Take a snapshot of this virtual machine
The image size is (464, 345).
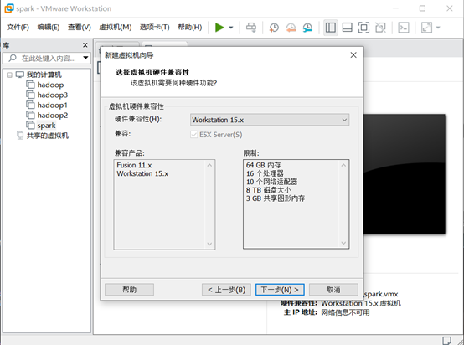[x=274, y=28]
